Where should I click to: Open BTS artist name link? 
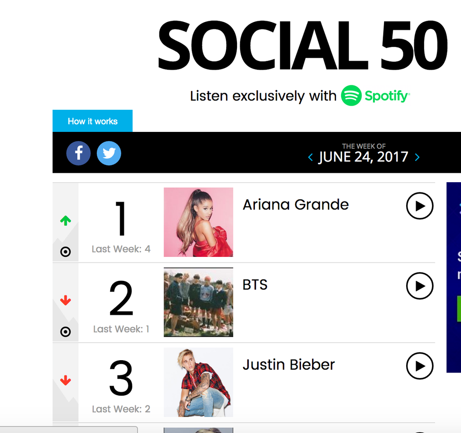255,285
